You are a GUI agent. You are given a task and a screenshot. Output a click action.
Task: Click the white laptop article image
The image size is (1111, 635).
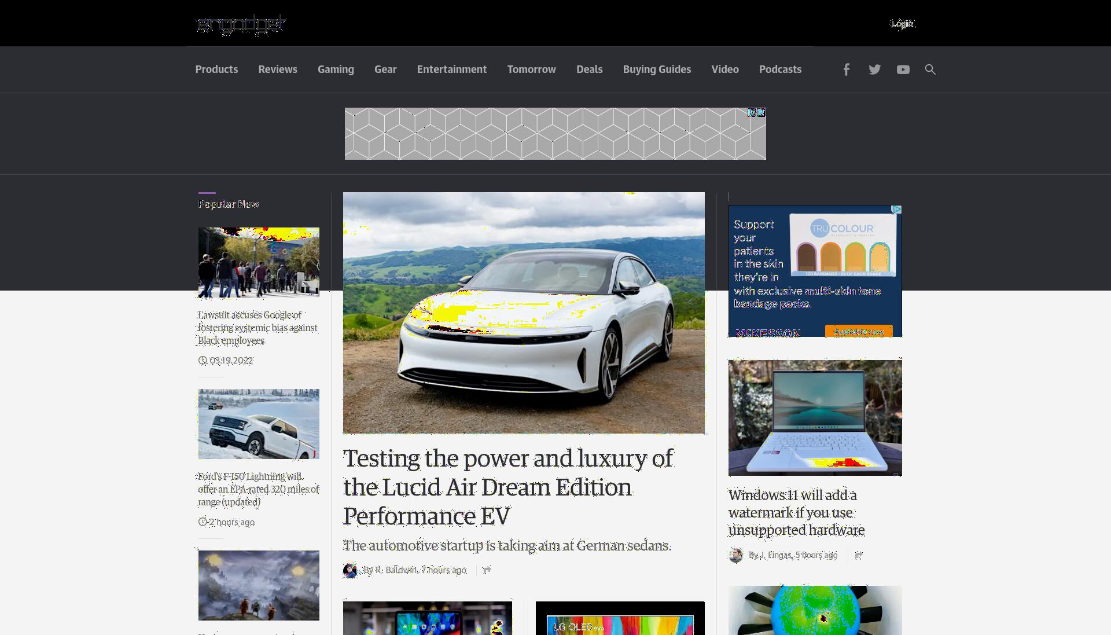coord(815,418)
